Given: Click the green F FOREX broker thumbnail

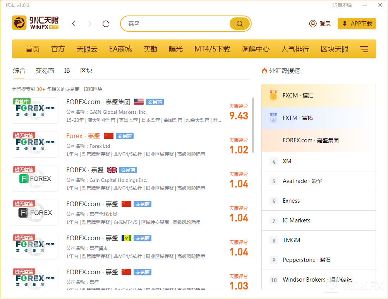Looking at the screenshot, I should [35, 179].
